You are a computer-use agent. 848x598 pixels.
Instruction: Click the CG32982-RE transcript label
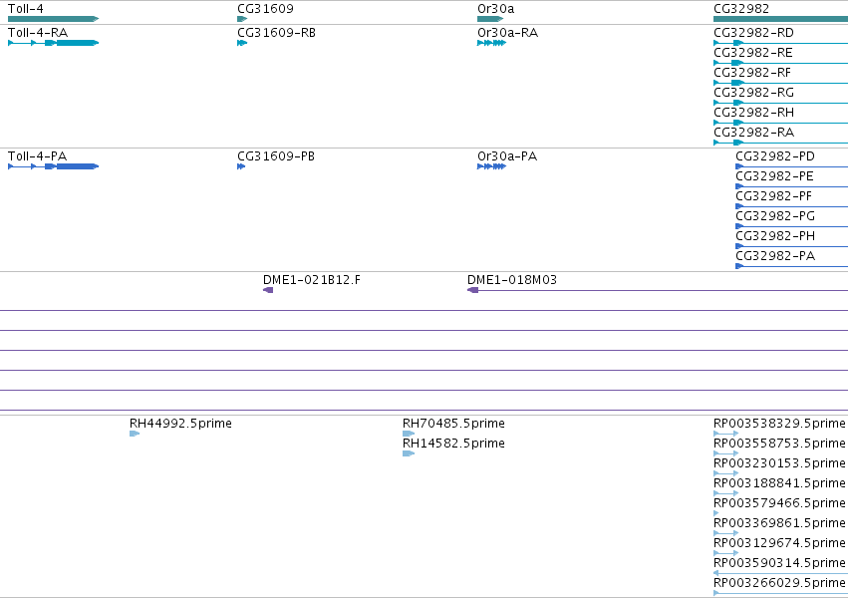tap(753, 53)
